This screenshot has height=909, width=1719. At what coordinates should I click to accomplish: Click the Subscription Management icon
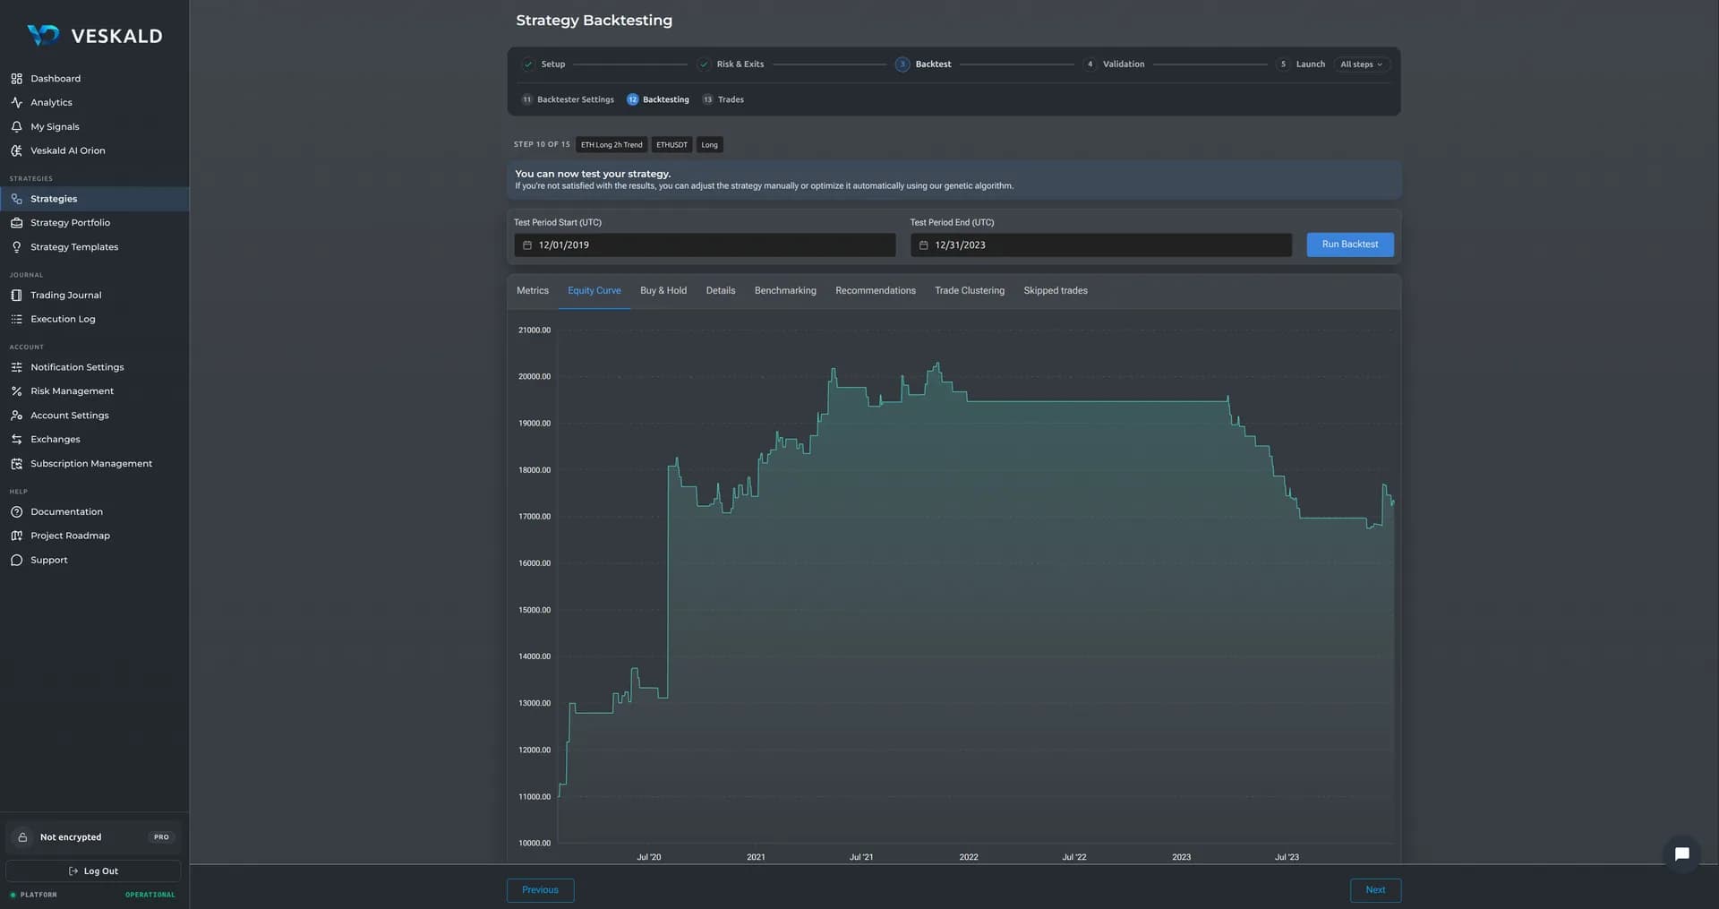pyautogui.click(x=16, y=464)
